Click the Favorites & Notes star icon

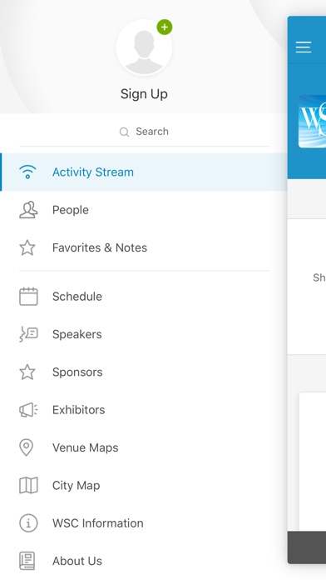point(27,247)
